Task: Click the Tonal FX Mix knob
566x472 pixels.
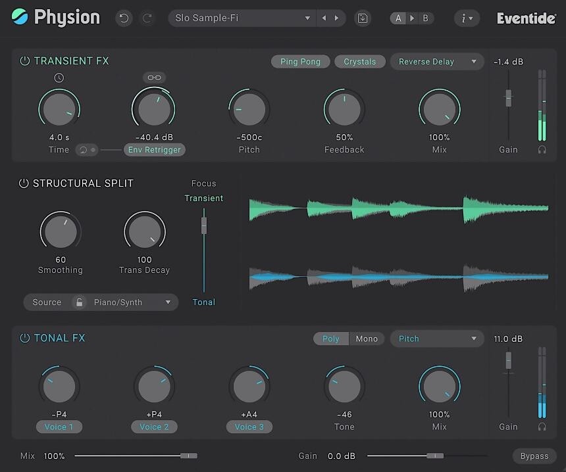Action: (x=439, y=386)
